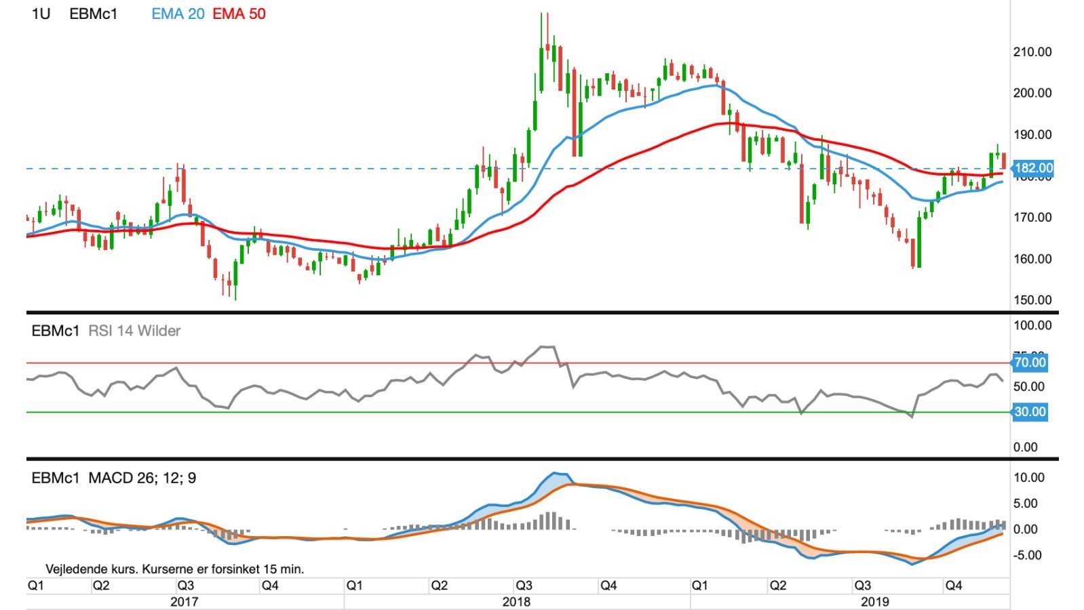Click the 2019 year label on the timeline
Screen dimensions: 1084x610
click(x=874, y=601)
